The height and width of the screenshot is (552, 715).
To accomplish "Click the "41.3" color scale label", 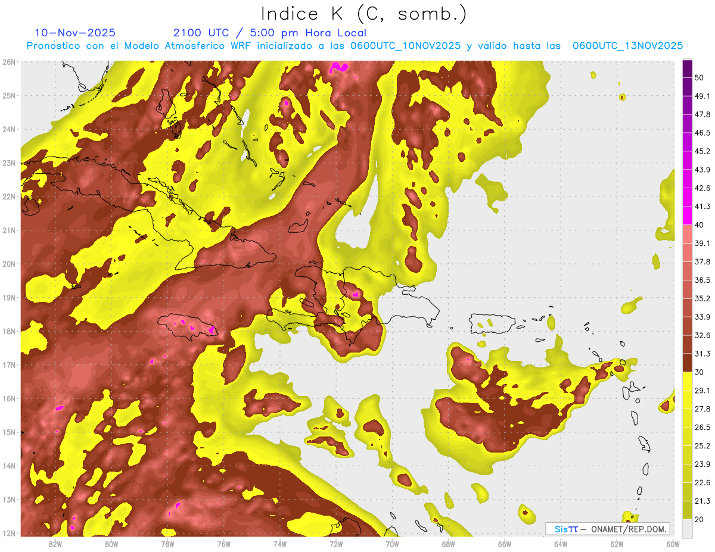I will pyautogui.click(x=702, y=207).
